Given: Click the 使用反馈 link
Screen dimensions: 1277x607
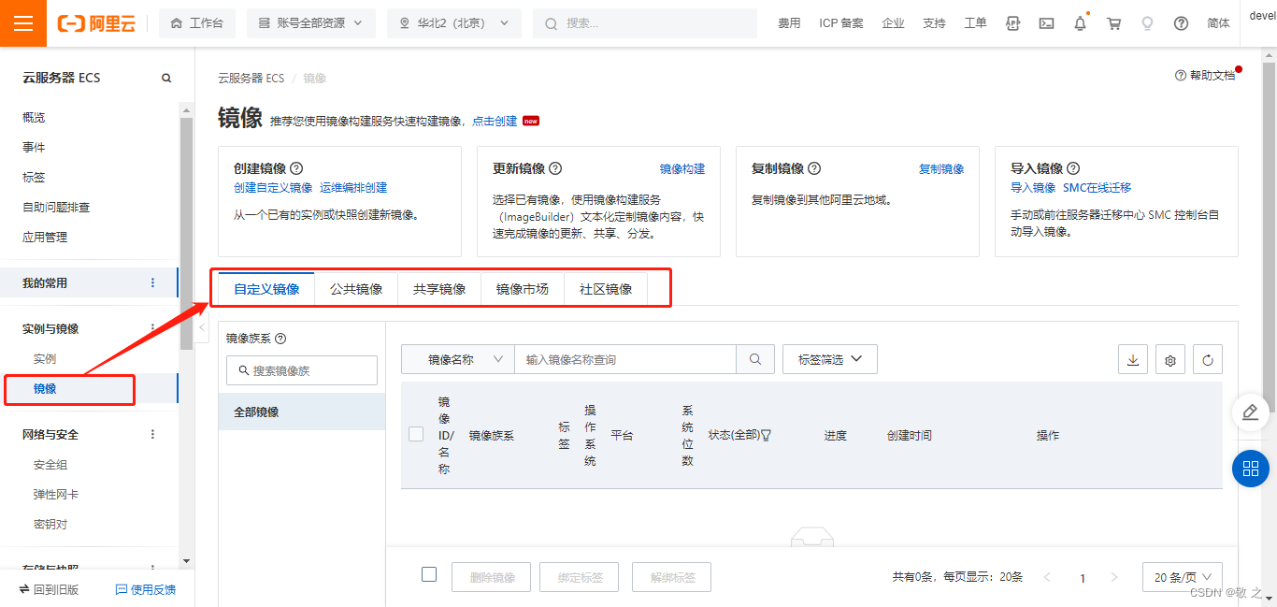Looking at the screenshot, I should [x=146, y=589].
